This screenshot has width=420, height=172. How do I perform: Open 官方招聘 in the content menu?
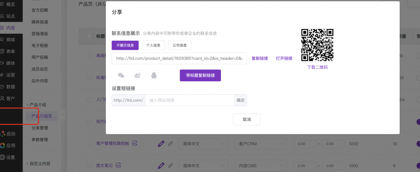40,10
